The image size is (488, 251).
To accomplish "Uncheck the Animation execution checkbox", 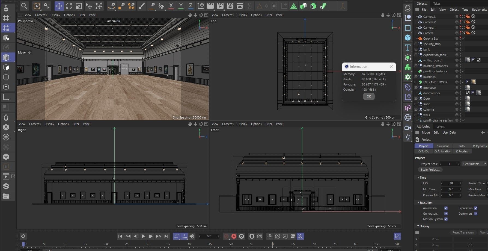I will click(x=446, y=208).
